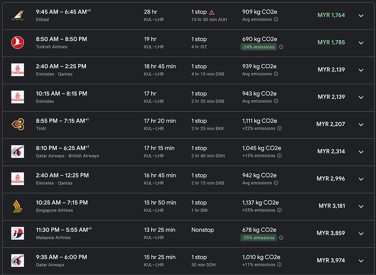376x275 pixels.
Task: Click the 4 hr IST layover text
Action: (x=199, y=47)
